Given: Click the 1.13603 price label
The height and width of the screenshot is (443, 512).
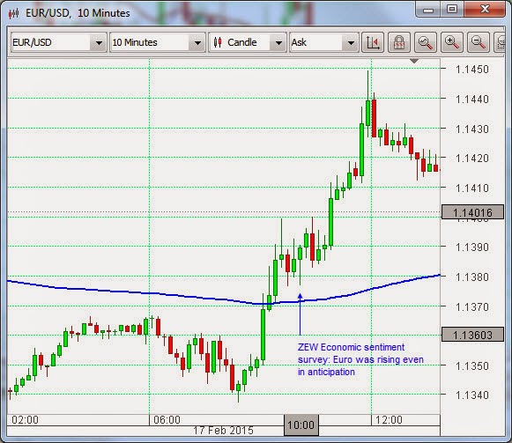Looking at the screenshot, I should 472,335.
